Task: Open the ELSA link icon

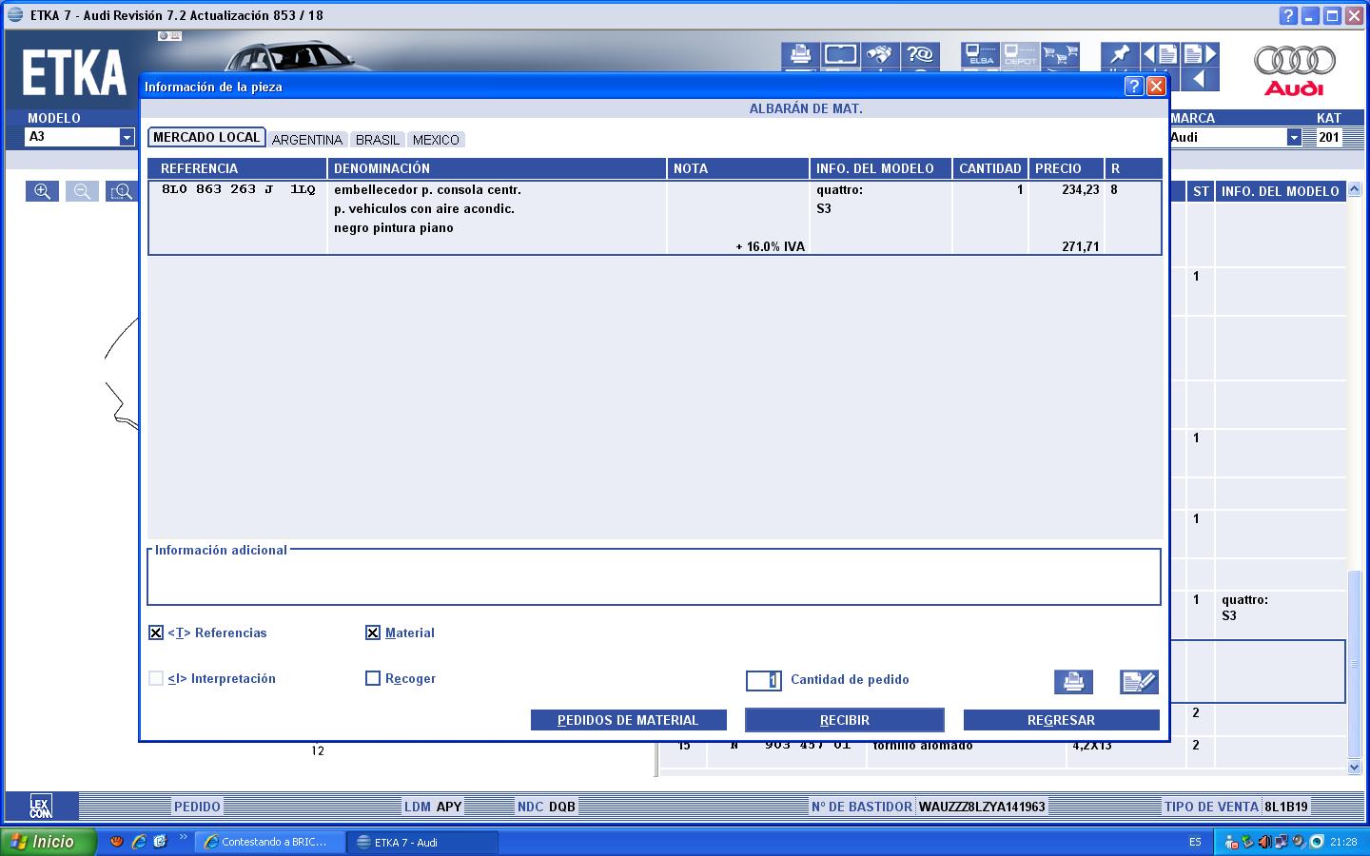Action: tap(980, 54)
